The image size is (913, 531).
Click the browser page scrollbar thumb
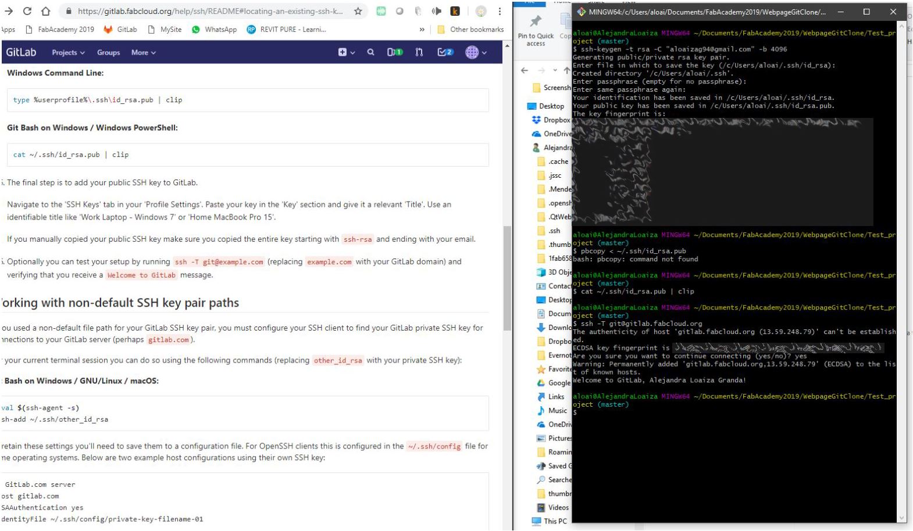pos(507,278)
